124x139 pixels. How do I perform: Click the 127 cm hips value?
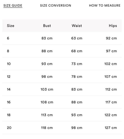tap(111, 128)
